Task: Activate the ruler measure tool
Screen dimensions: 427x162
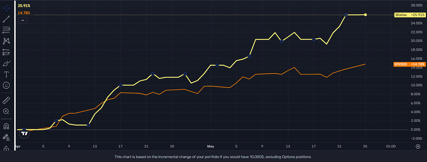Action: (x=6, y=100)
